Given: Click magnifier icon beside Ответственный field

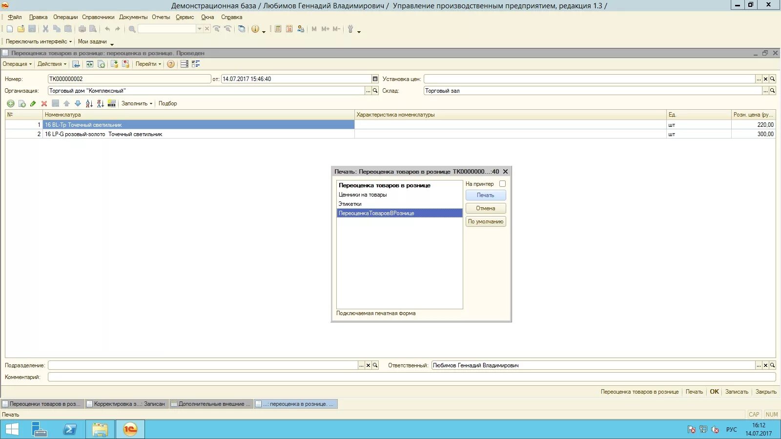Looking at the screenshot, I should [772, 365].
